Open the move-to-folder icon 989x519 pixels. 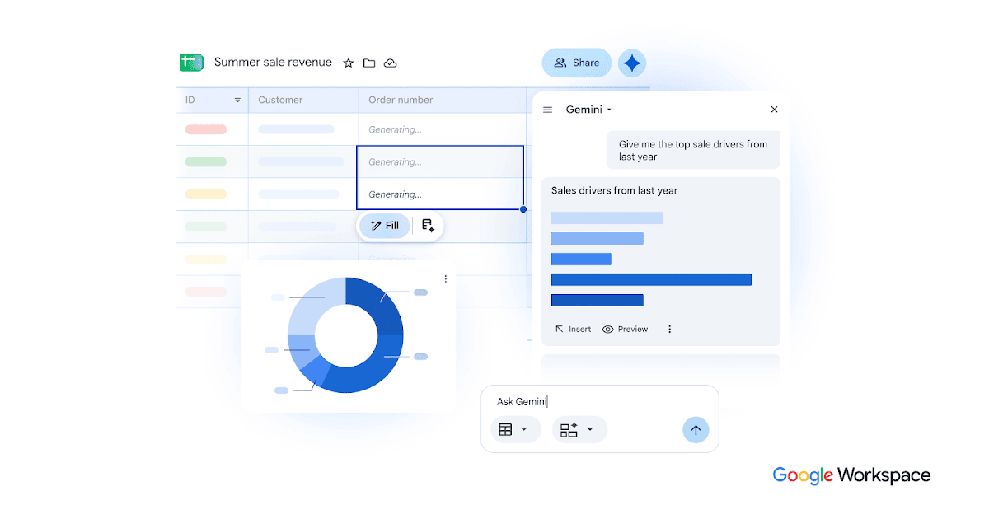point(369,63)
